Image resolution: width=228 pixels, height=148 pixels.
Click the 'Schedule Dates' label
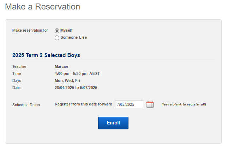(x=26, y=105)
